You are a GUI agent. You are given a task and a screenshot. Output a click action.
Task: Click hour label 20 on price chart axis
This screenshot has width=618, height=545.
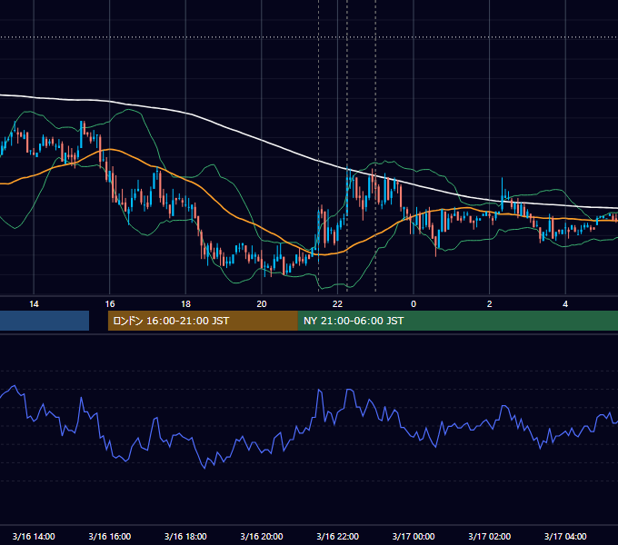(262, 304)
